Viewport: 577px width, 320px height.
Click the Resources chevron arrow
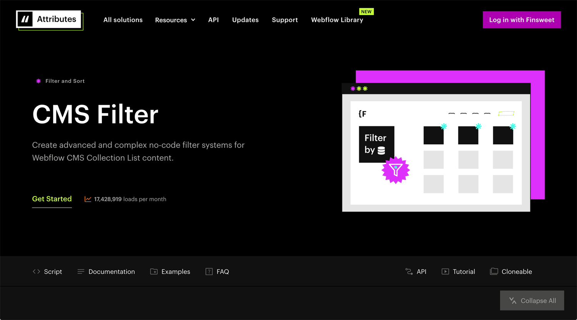(x=193, y=20)
